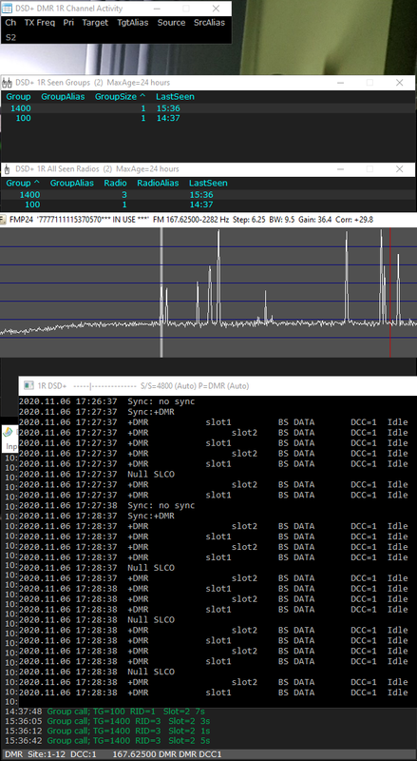
Task: Click GroupAlias header in Seen Groups window
Action: pyautogui.click(x=63, y=97)
